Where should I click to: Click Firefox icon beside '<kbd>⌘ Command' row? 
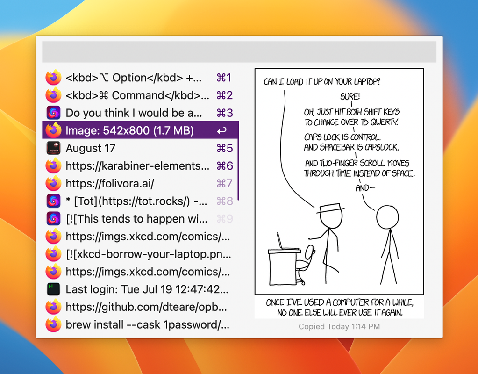tap(53, 95)
